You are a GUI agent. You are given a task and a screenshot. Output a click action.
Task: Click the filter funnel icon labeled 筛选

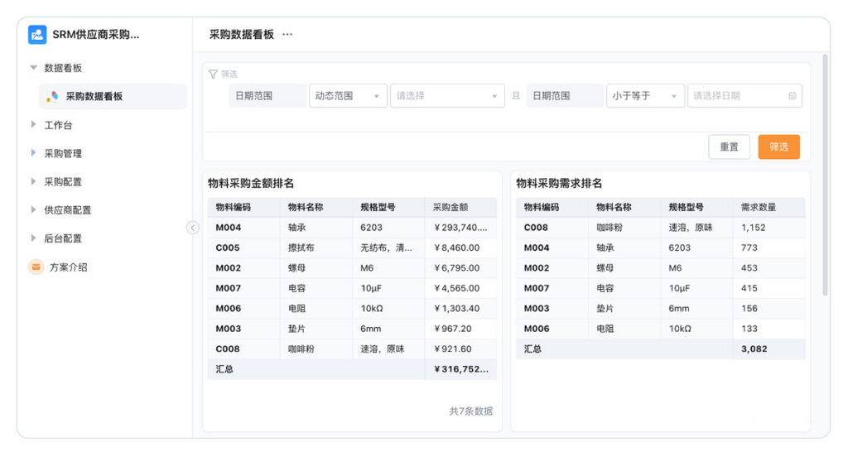[x=213, y=75]
